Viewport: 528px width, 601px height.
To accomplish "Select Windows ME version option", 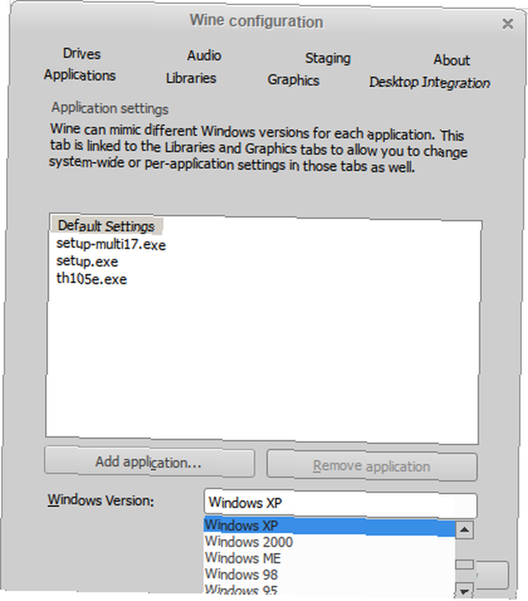I will [x=329, y=558].
